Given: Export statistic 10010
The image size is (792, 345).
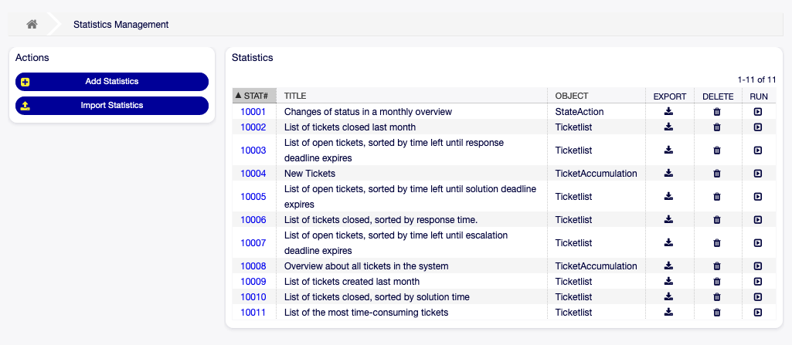Looking at the screenshot, I should click(x=669, y=297).
